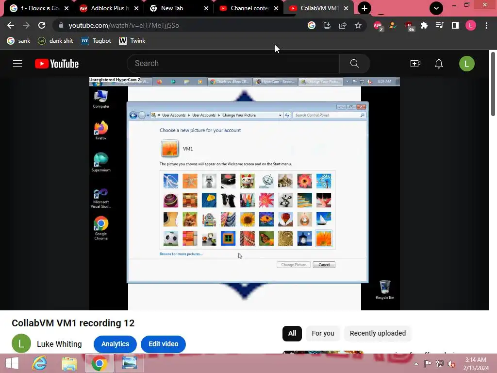
Task: Select the All filter chip
Action: pyautogui.click(x=292, y=333)
